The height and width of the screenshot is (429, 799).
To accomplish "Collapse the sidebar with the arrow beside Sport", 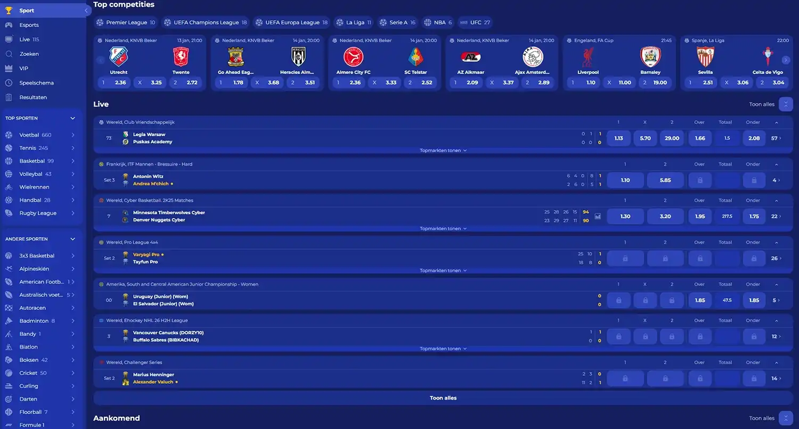I will [86, 11].
